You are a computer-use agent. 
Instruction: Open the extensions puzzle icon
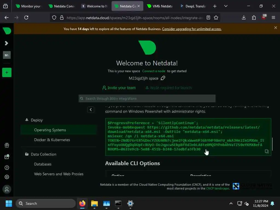254,17
